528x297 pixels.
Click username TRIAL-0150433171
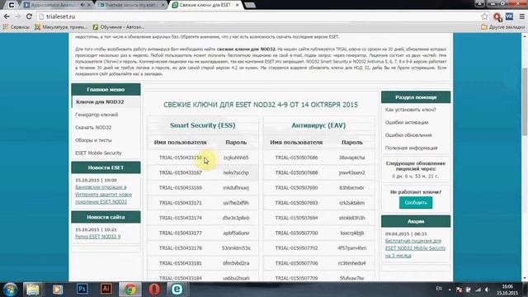181,203
